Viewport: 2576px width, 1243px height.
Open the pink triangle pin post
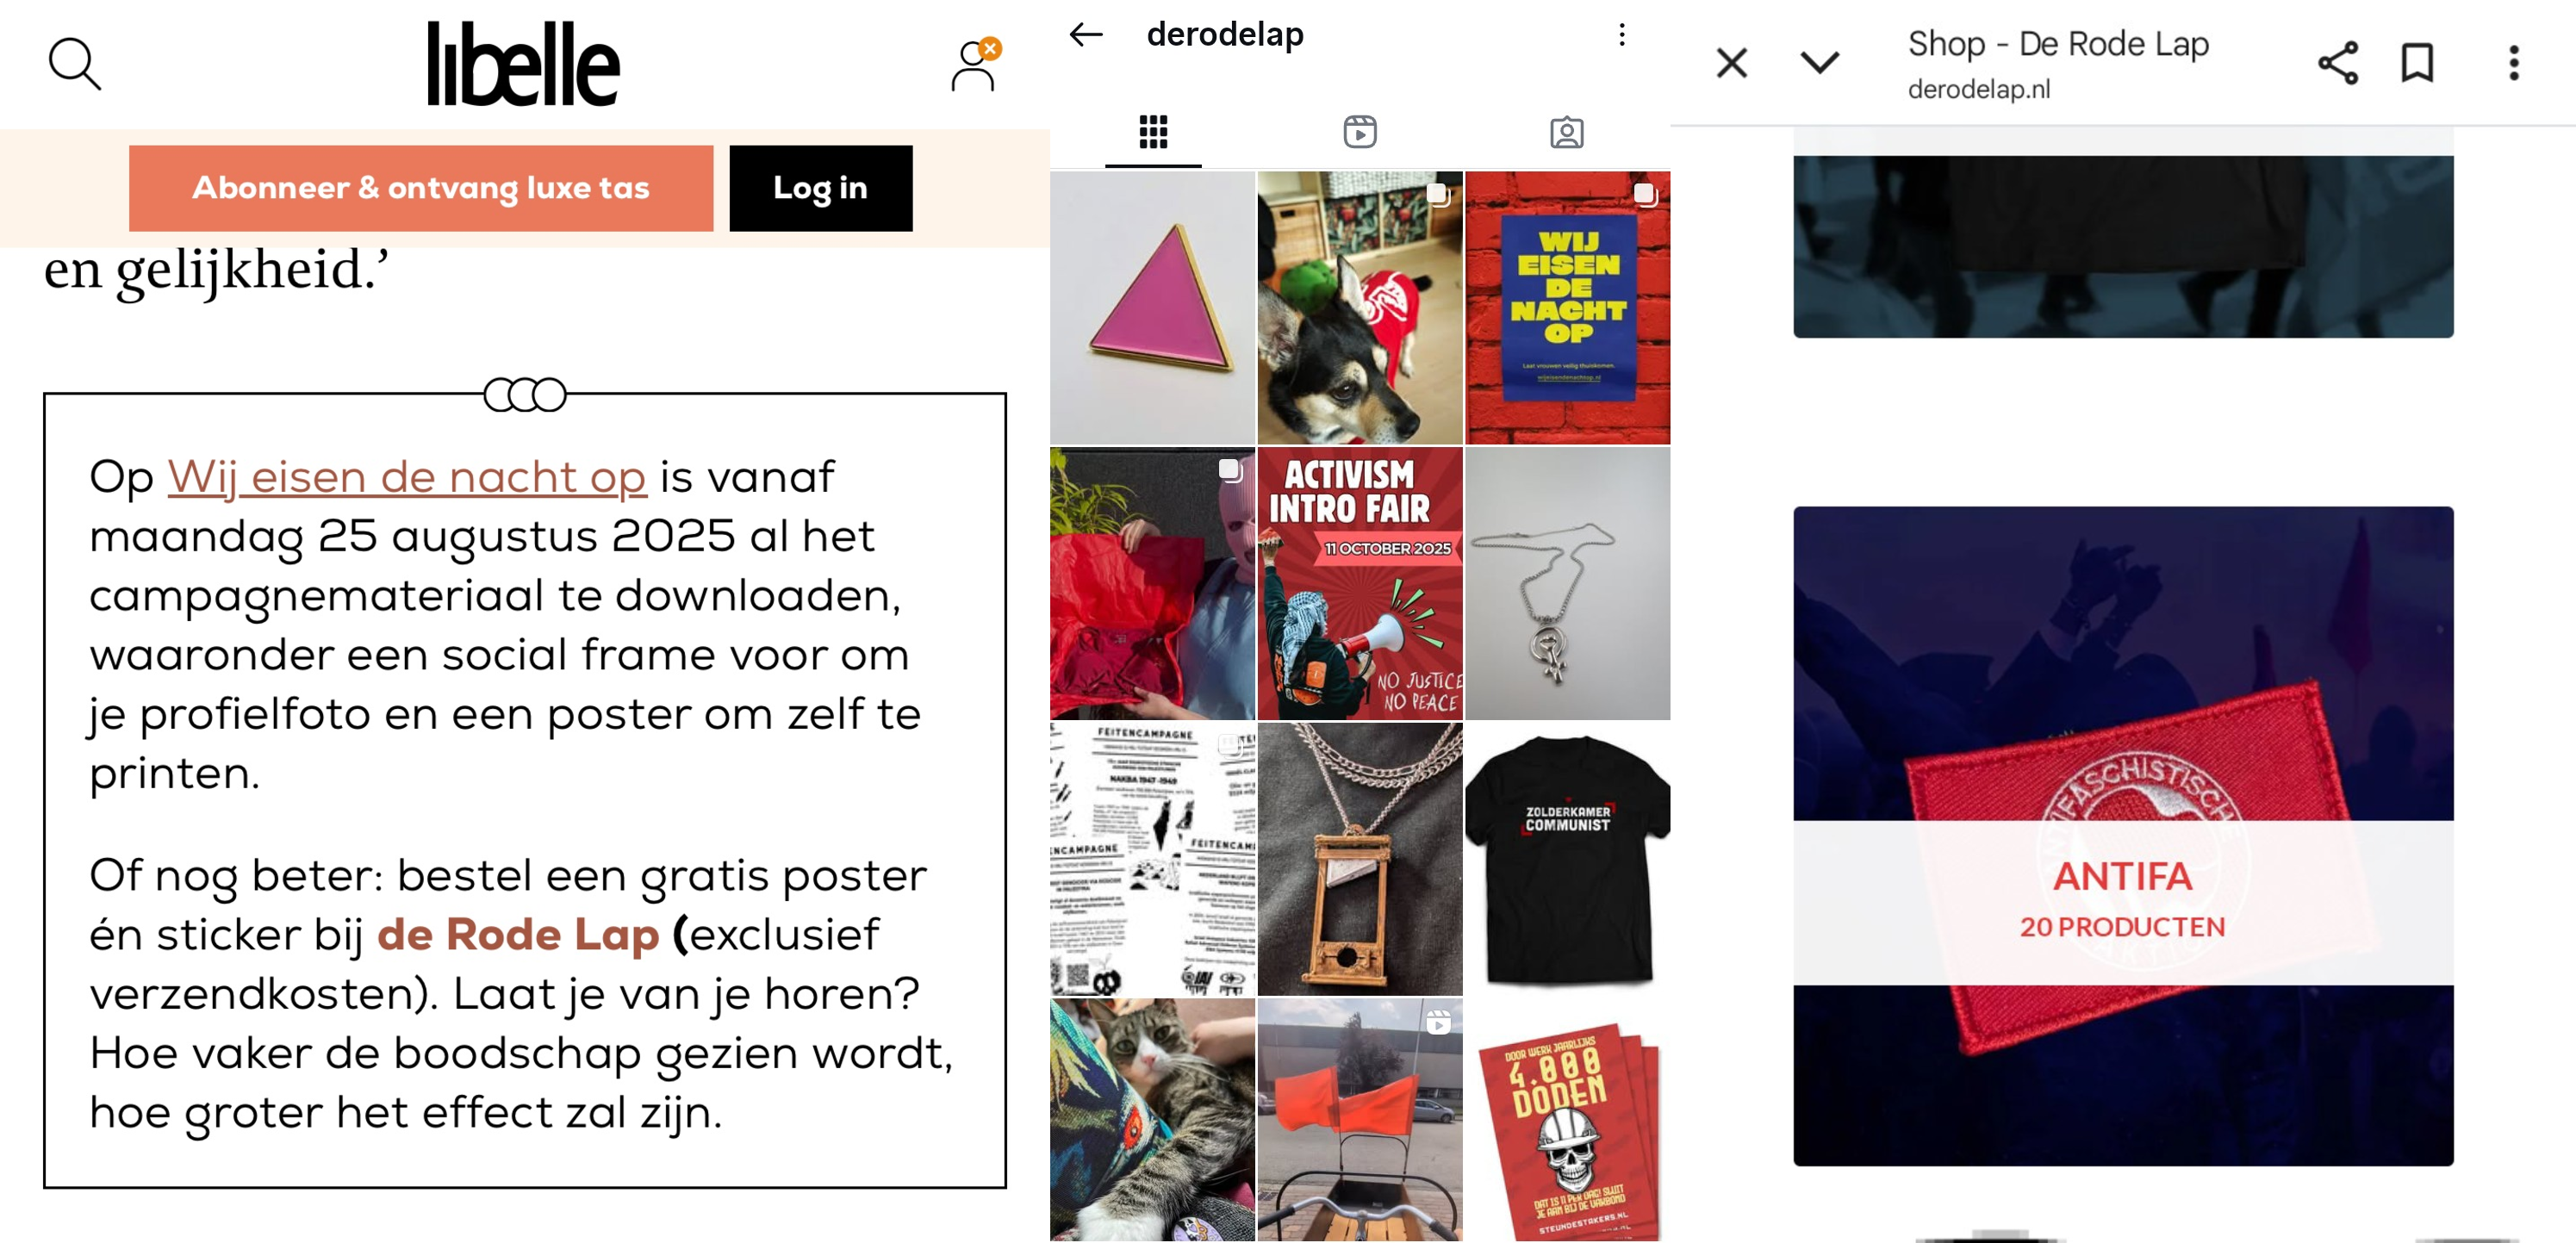pyautogui.click(x=1152, y=308)
